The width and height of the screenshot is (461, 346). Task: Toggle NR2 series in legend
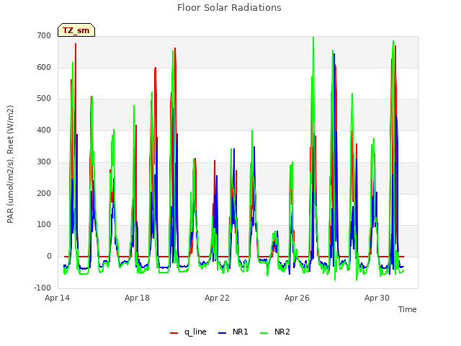(275, 332)
